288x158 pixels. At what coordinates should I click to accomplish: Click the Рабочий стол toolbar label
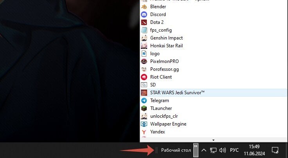176,150
